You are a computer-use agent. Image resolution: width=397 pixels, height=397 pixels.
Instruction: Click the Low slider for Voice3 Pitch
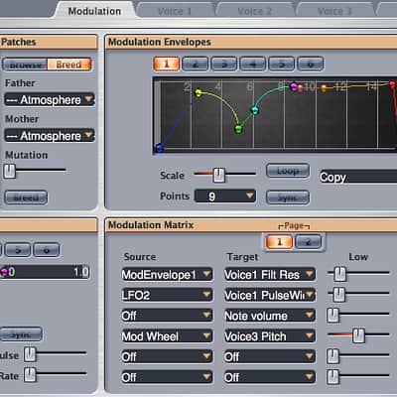(358, 335)
